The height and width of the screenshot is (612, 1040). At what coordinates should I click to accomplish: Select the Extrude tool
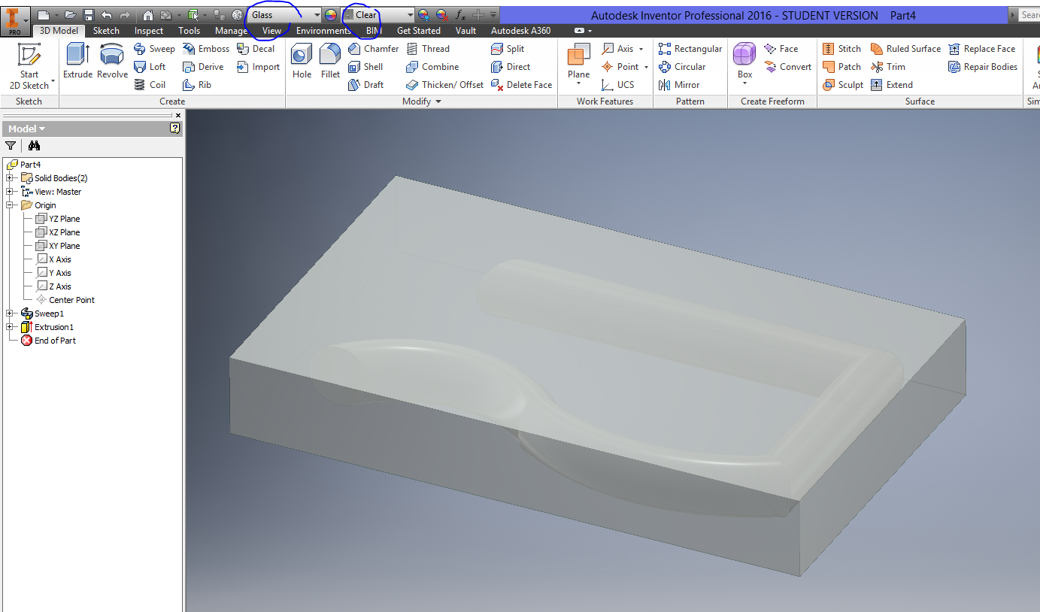point(77,61)
